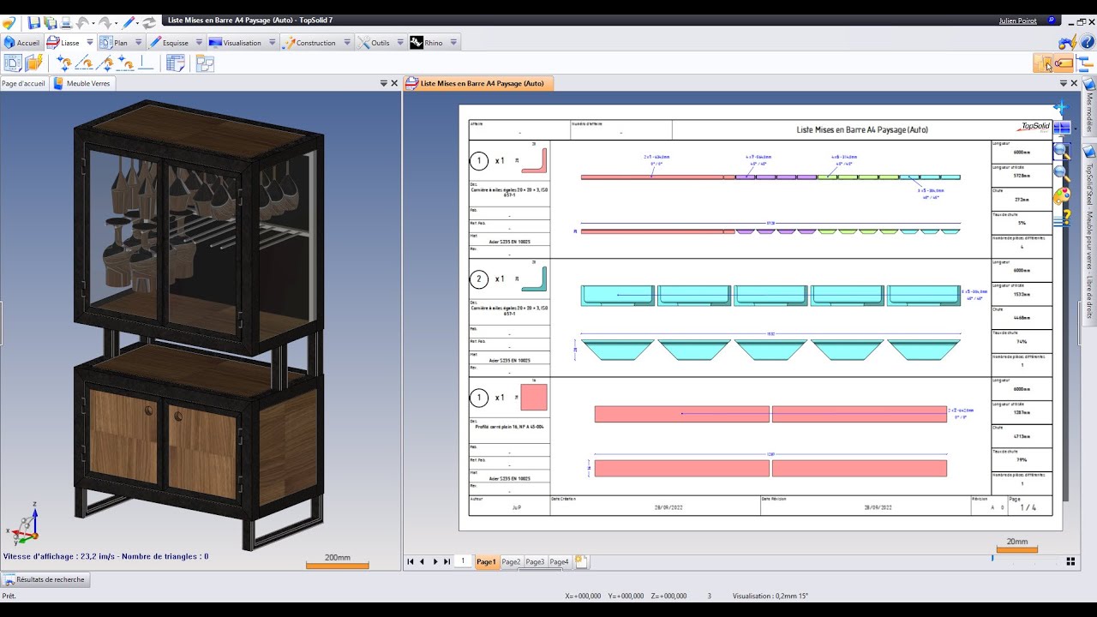Click the orange tag label icon at top right
Image resolution: width=1097 pixels, height=617 pixels.
(1064, 63)
